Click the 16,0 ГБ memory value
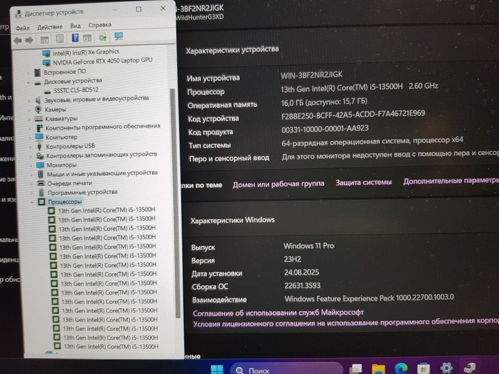 pyautogui.click(x=324, y=102)
